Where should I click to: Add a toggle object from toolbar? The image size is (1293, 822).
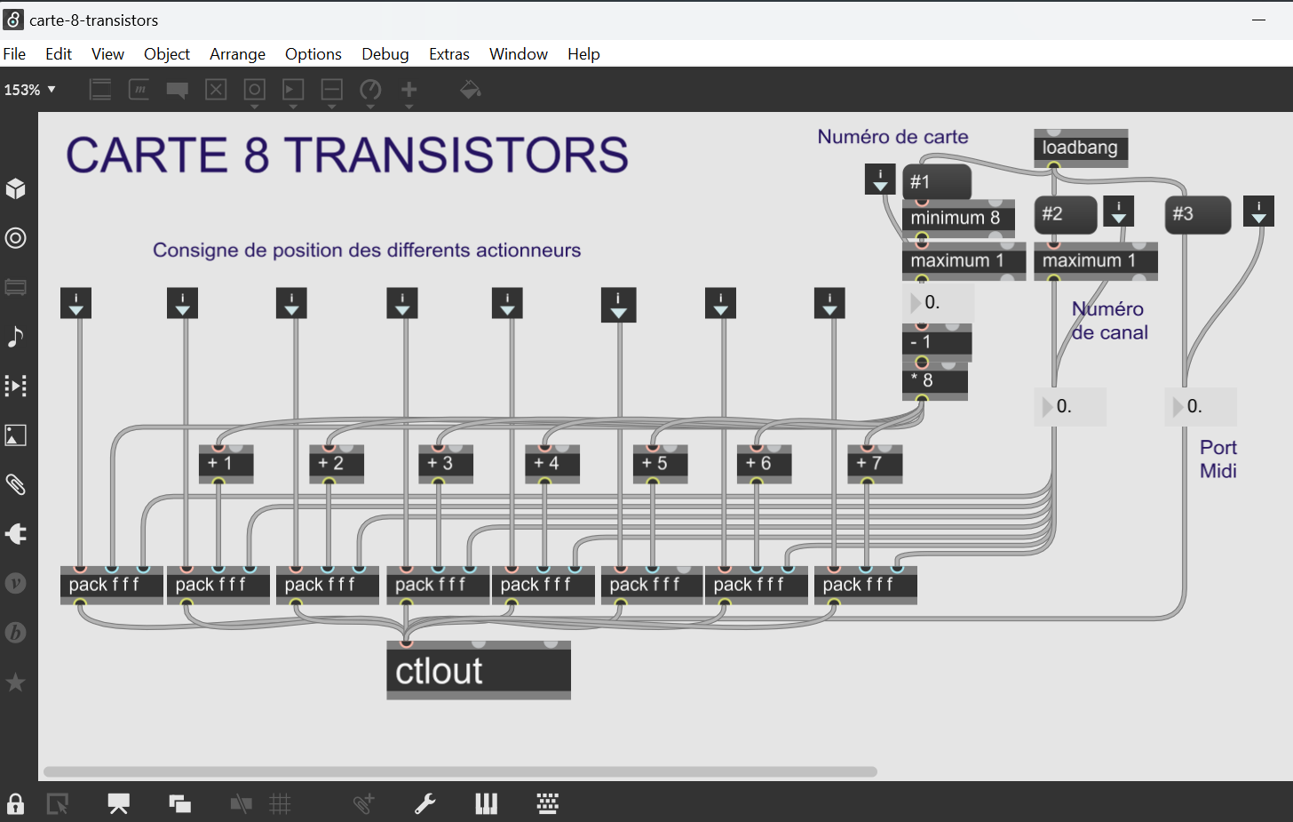point(217,89)
